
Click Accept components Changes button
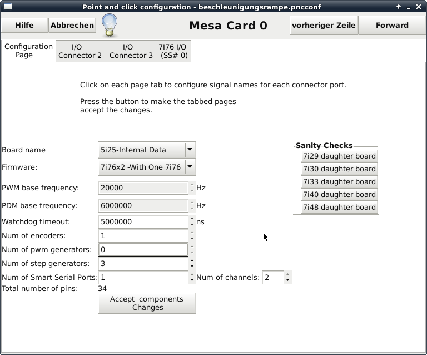[x=147, y=303]
